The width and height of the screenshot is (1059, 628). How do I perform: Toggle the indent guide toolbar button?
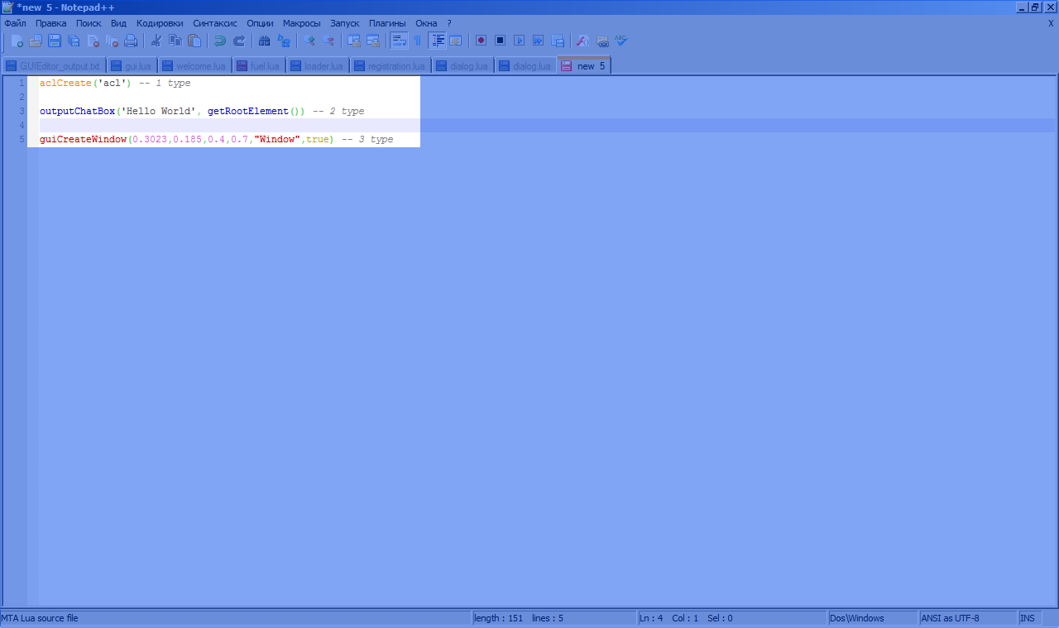click(x=438, y=41)
